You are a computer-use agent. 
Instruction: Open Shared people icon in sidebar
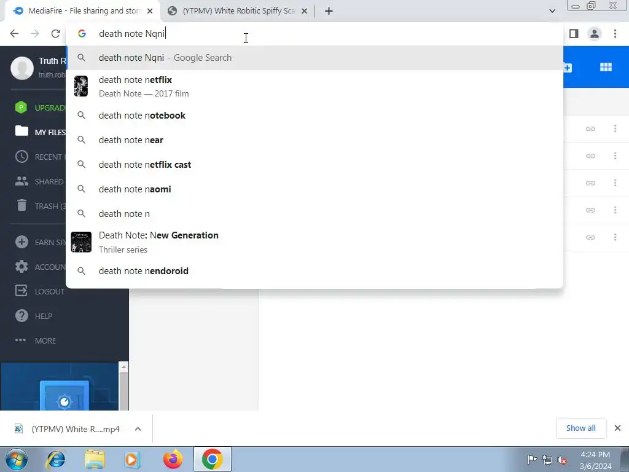[21, 181]
